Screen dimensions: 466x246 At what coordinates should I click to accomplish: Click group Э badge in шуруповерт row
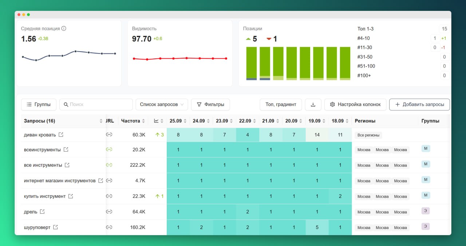(426, 226)
